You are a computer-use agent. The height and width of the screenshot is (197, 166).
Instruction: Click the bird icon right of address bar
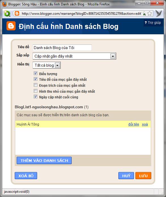tap(159, 13)
